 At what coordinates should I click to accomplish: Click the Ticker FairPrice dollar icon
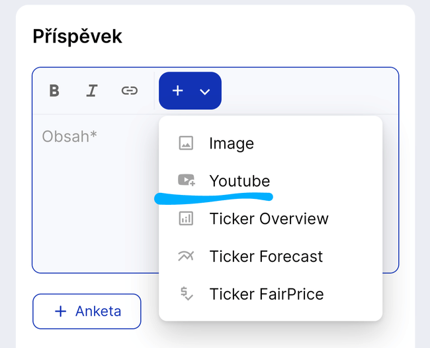(x=186, y=294)
